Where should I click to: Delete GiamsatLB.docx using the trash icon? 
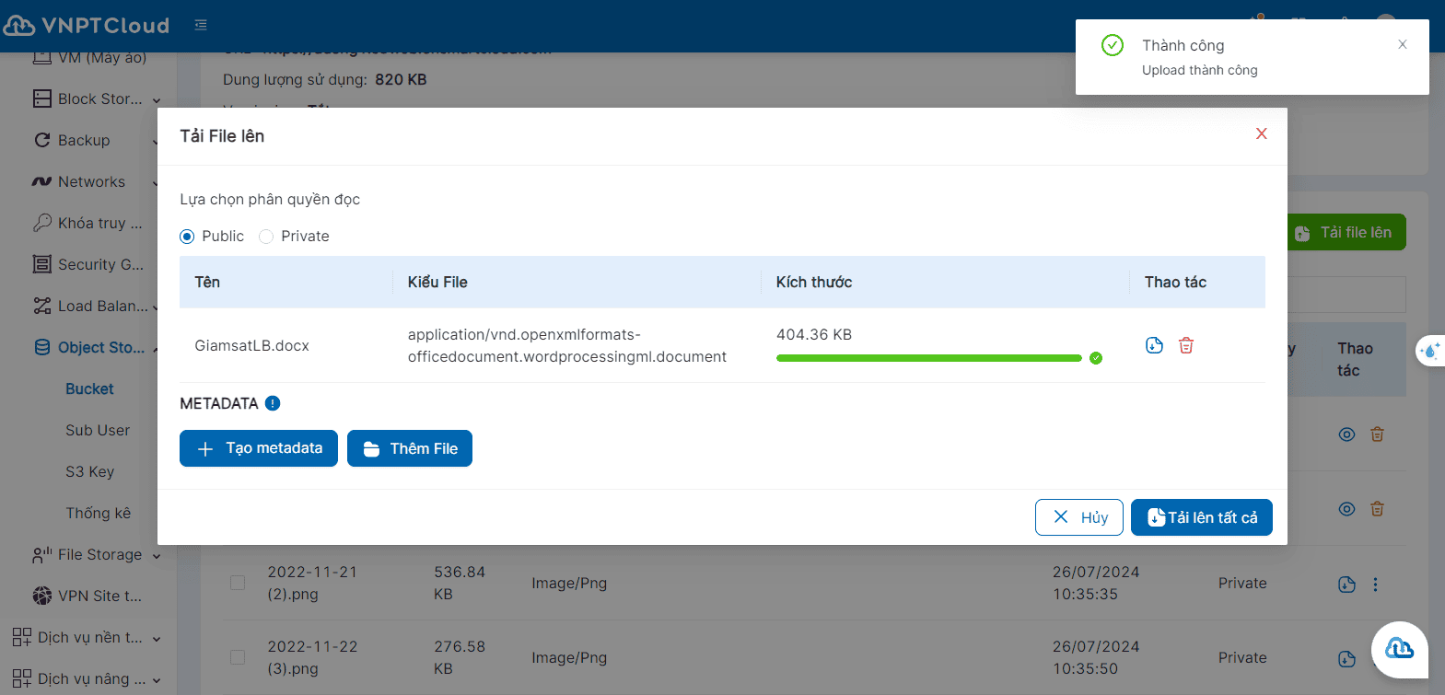coord(1186,345)
